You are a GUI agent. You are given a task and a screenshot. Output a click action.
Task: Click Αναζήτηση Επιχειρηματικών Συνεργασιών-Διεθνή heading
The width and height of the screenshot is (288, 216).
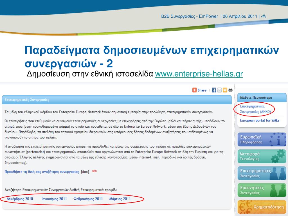click(x=61, y=190)
